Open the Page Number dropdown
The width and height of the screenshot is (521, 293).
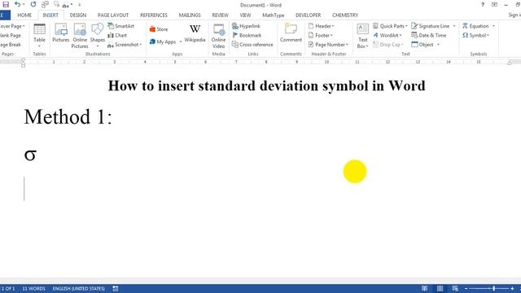click(328, 45)
